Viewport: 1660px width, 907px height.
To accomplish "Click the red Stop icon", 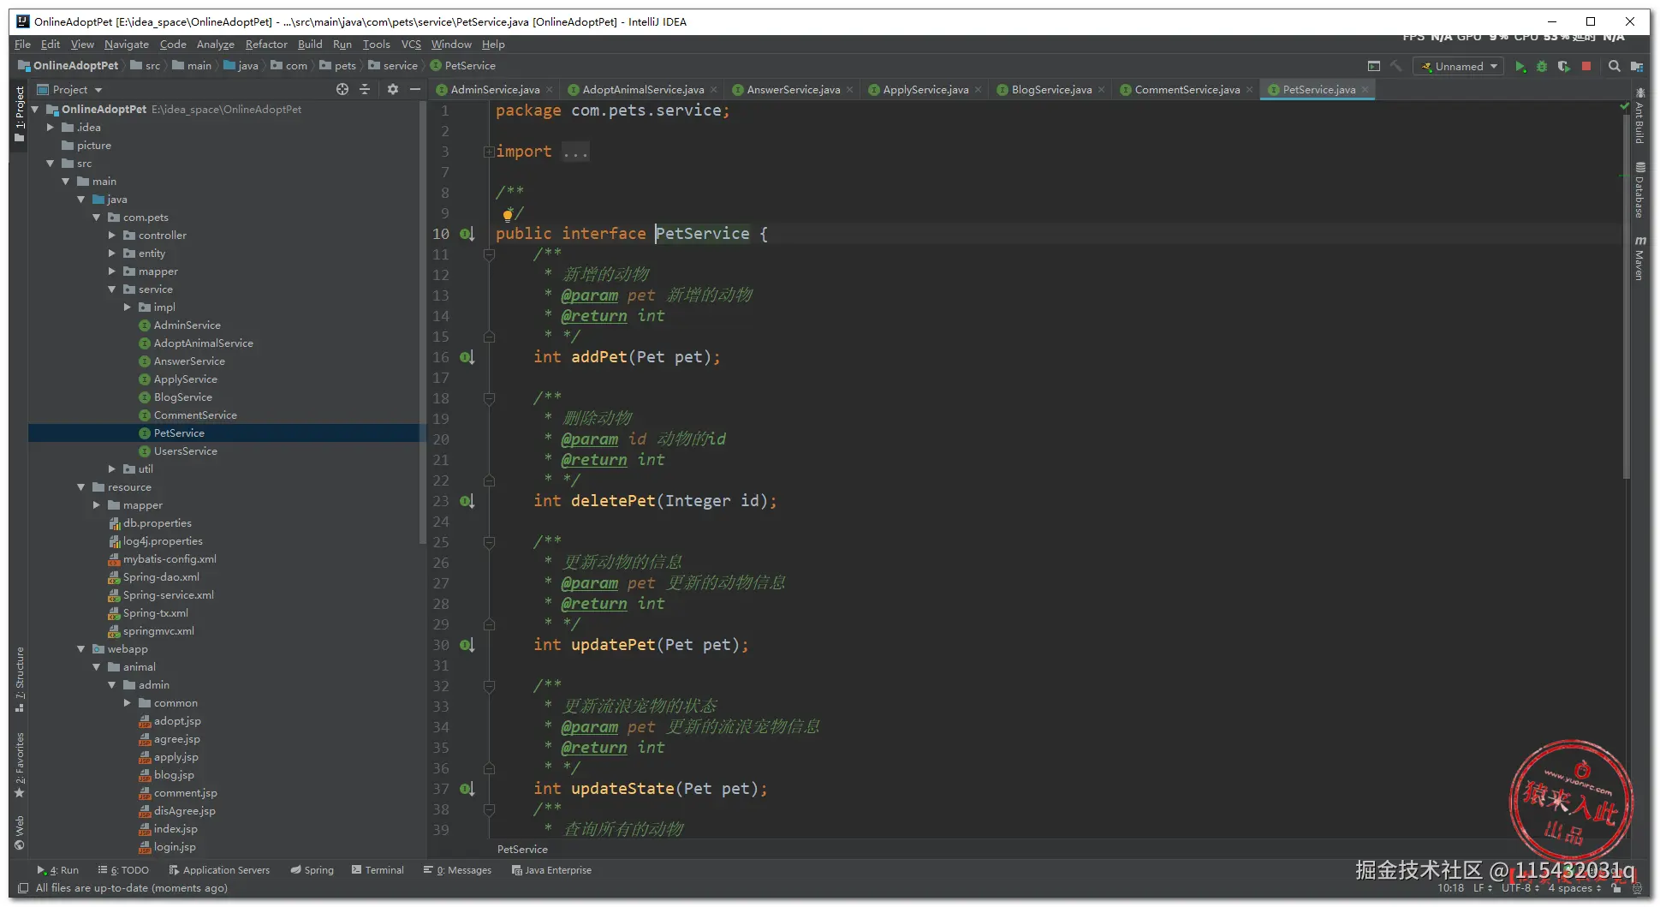I will [x=1586, y=66].
